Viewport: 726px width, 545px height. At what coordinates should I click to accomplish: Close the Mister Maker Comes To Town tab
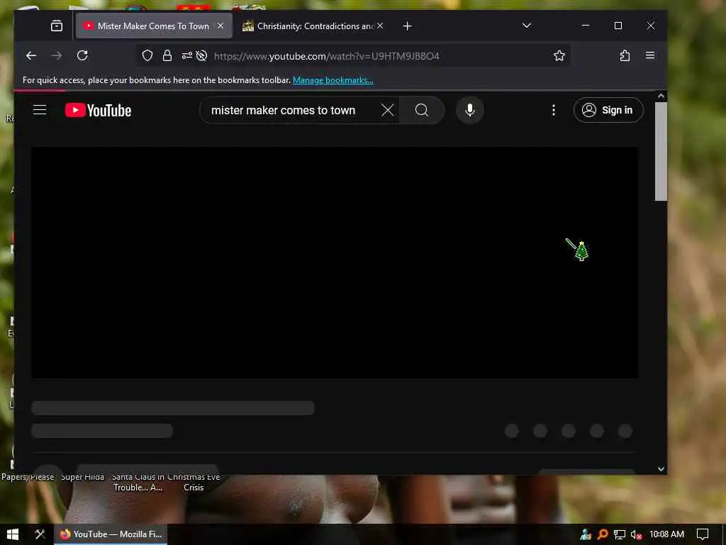(x=221, y=26)
